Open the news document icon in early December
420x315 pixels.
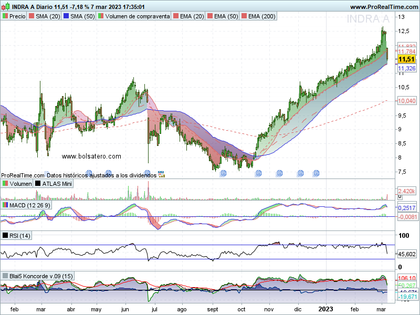pos(300,173)
